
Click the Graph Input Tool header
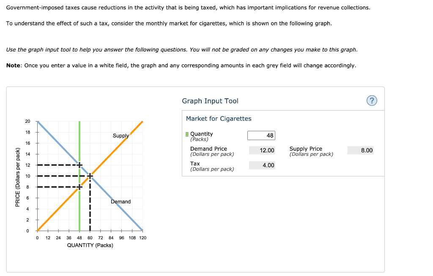(x=210, y=101)
